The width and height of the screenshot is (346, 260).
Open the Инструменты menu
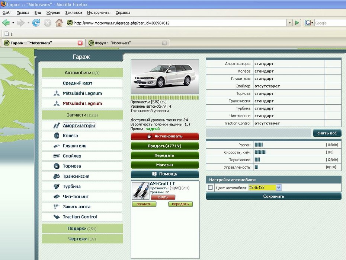99,13
